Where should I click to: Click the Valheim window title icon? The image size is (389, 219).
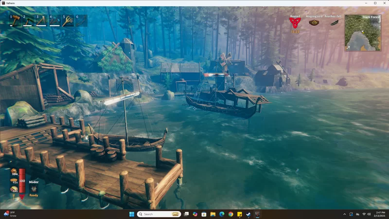click(x=3, y=3)
